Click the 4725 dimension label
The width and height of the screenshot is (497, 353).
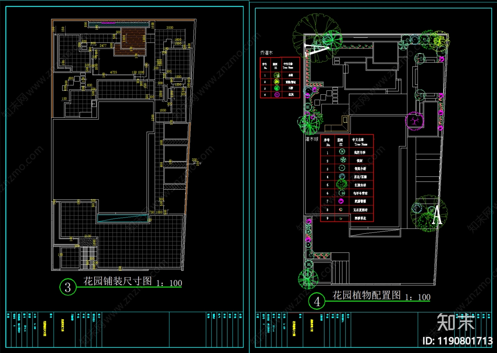click(x=113, y=72)
